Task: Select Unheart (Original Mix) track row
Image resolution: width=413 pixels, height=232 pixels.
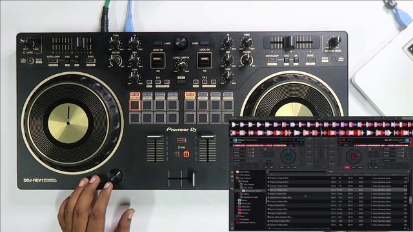Action: tap(337, 186)
